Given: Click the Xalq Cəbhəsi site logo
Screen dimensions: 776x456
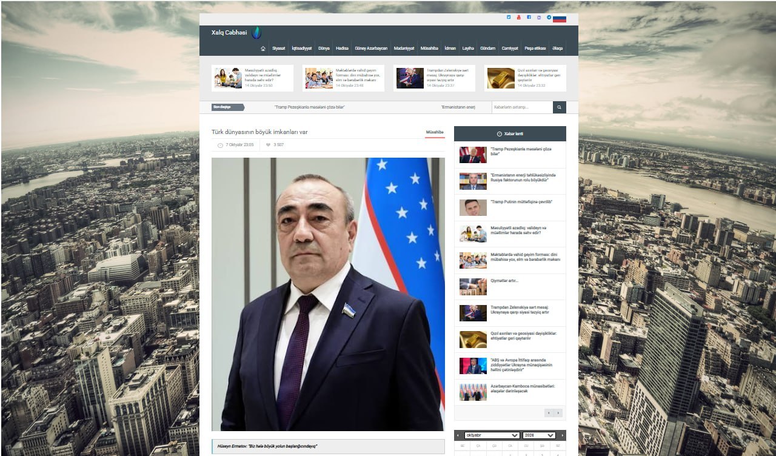Looking at the screenshot, I should point(236,33).
